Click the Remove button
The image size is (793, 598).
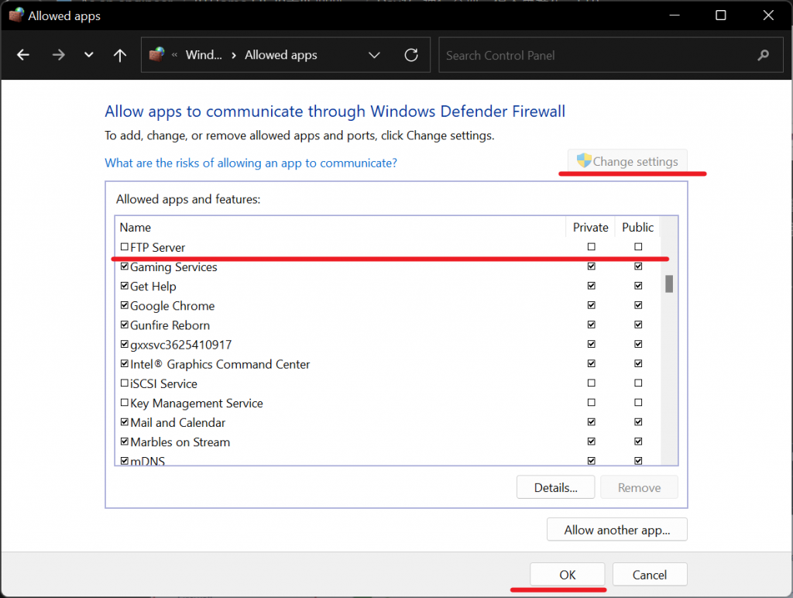(x=639, y=487)
